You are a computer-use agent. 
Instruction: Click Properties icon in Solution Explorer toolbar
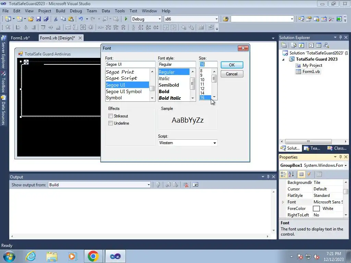[284, 45]
